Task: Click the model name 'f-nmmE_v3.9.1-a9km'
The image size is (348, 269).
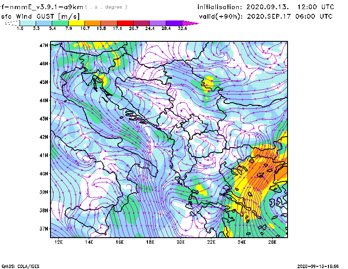Action: pos(42,7)
